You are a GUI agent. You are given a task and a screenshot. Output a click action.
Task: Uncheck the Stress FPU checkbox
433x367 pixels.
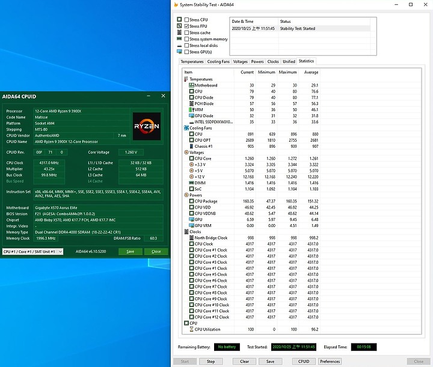pos(186,26)
